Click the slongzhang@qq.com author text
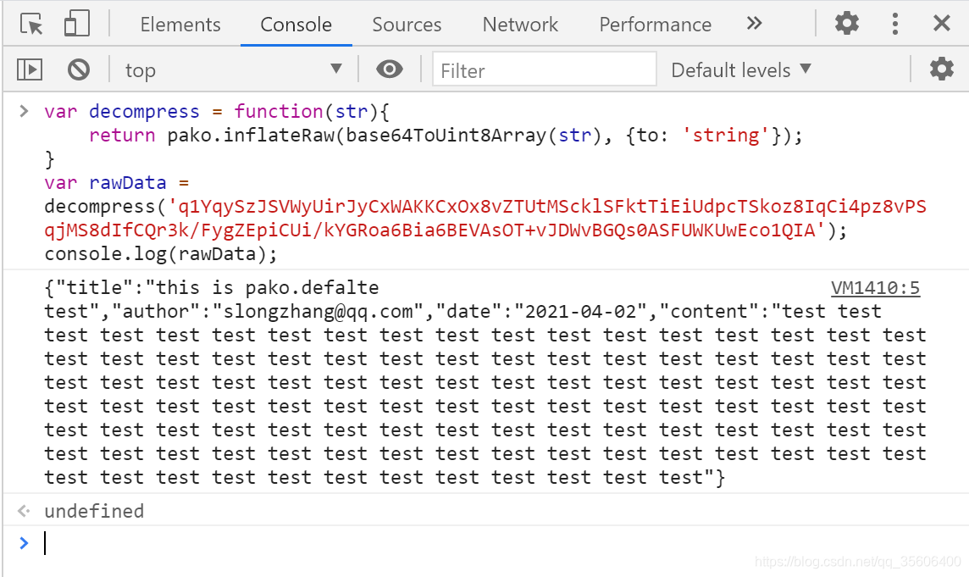 pos(318,312)
